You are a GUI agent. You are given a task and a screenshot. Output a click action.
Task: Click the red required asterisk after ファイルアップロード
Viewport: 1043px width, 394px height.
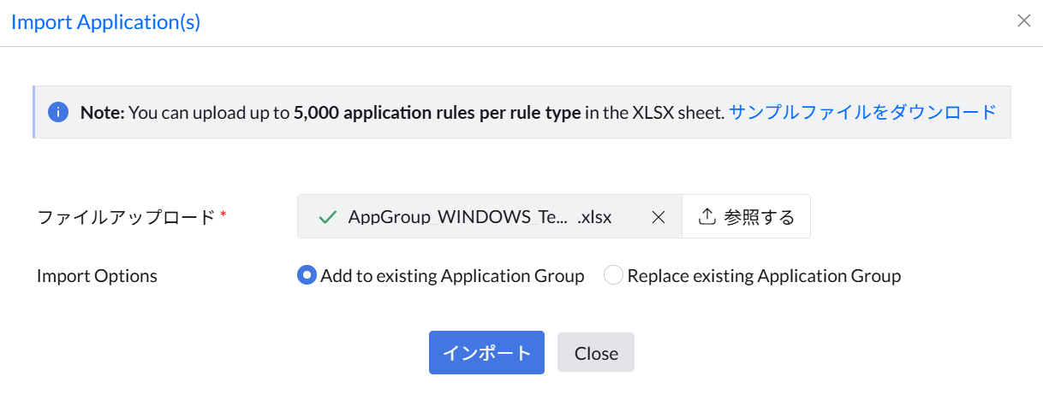tap(223, 215)
